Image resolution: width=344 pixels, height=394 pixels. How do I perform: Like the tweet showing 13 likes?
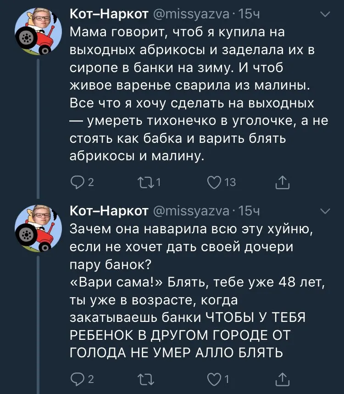pyautogui.click(x=214, y=183)
